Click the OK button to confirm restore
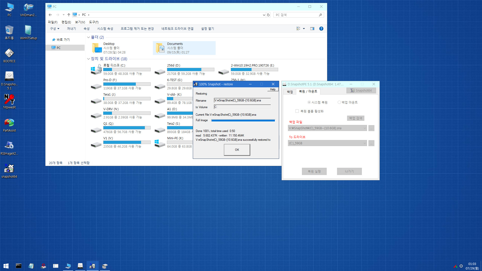The height and width of the screenshot is (271, 482). point(237,150)
